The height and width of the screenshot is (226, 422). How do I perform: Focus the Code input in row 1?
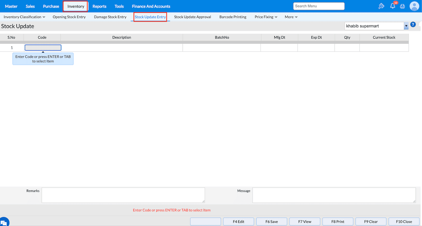coord(43,48)
